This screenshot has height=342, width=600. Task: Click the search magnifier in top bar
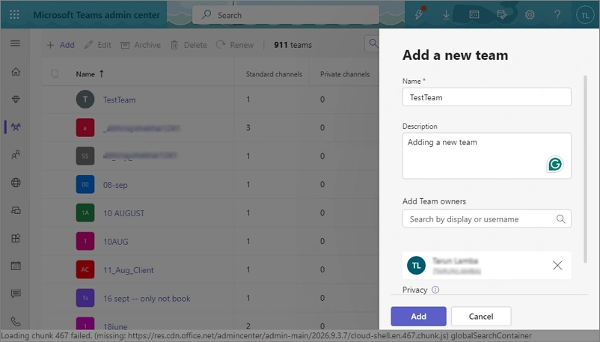coord(206,14)
